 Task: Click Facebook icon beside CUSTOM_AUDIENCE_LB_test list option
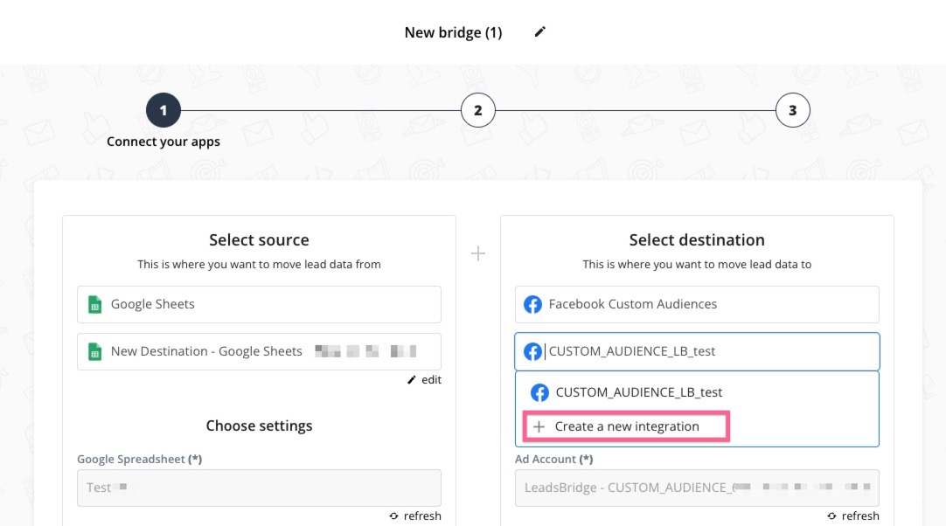[x=539, y=392]
